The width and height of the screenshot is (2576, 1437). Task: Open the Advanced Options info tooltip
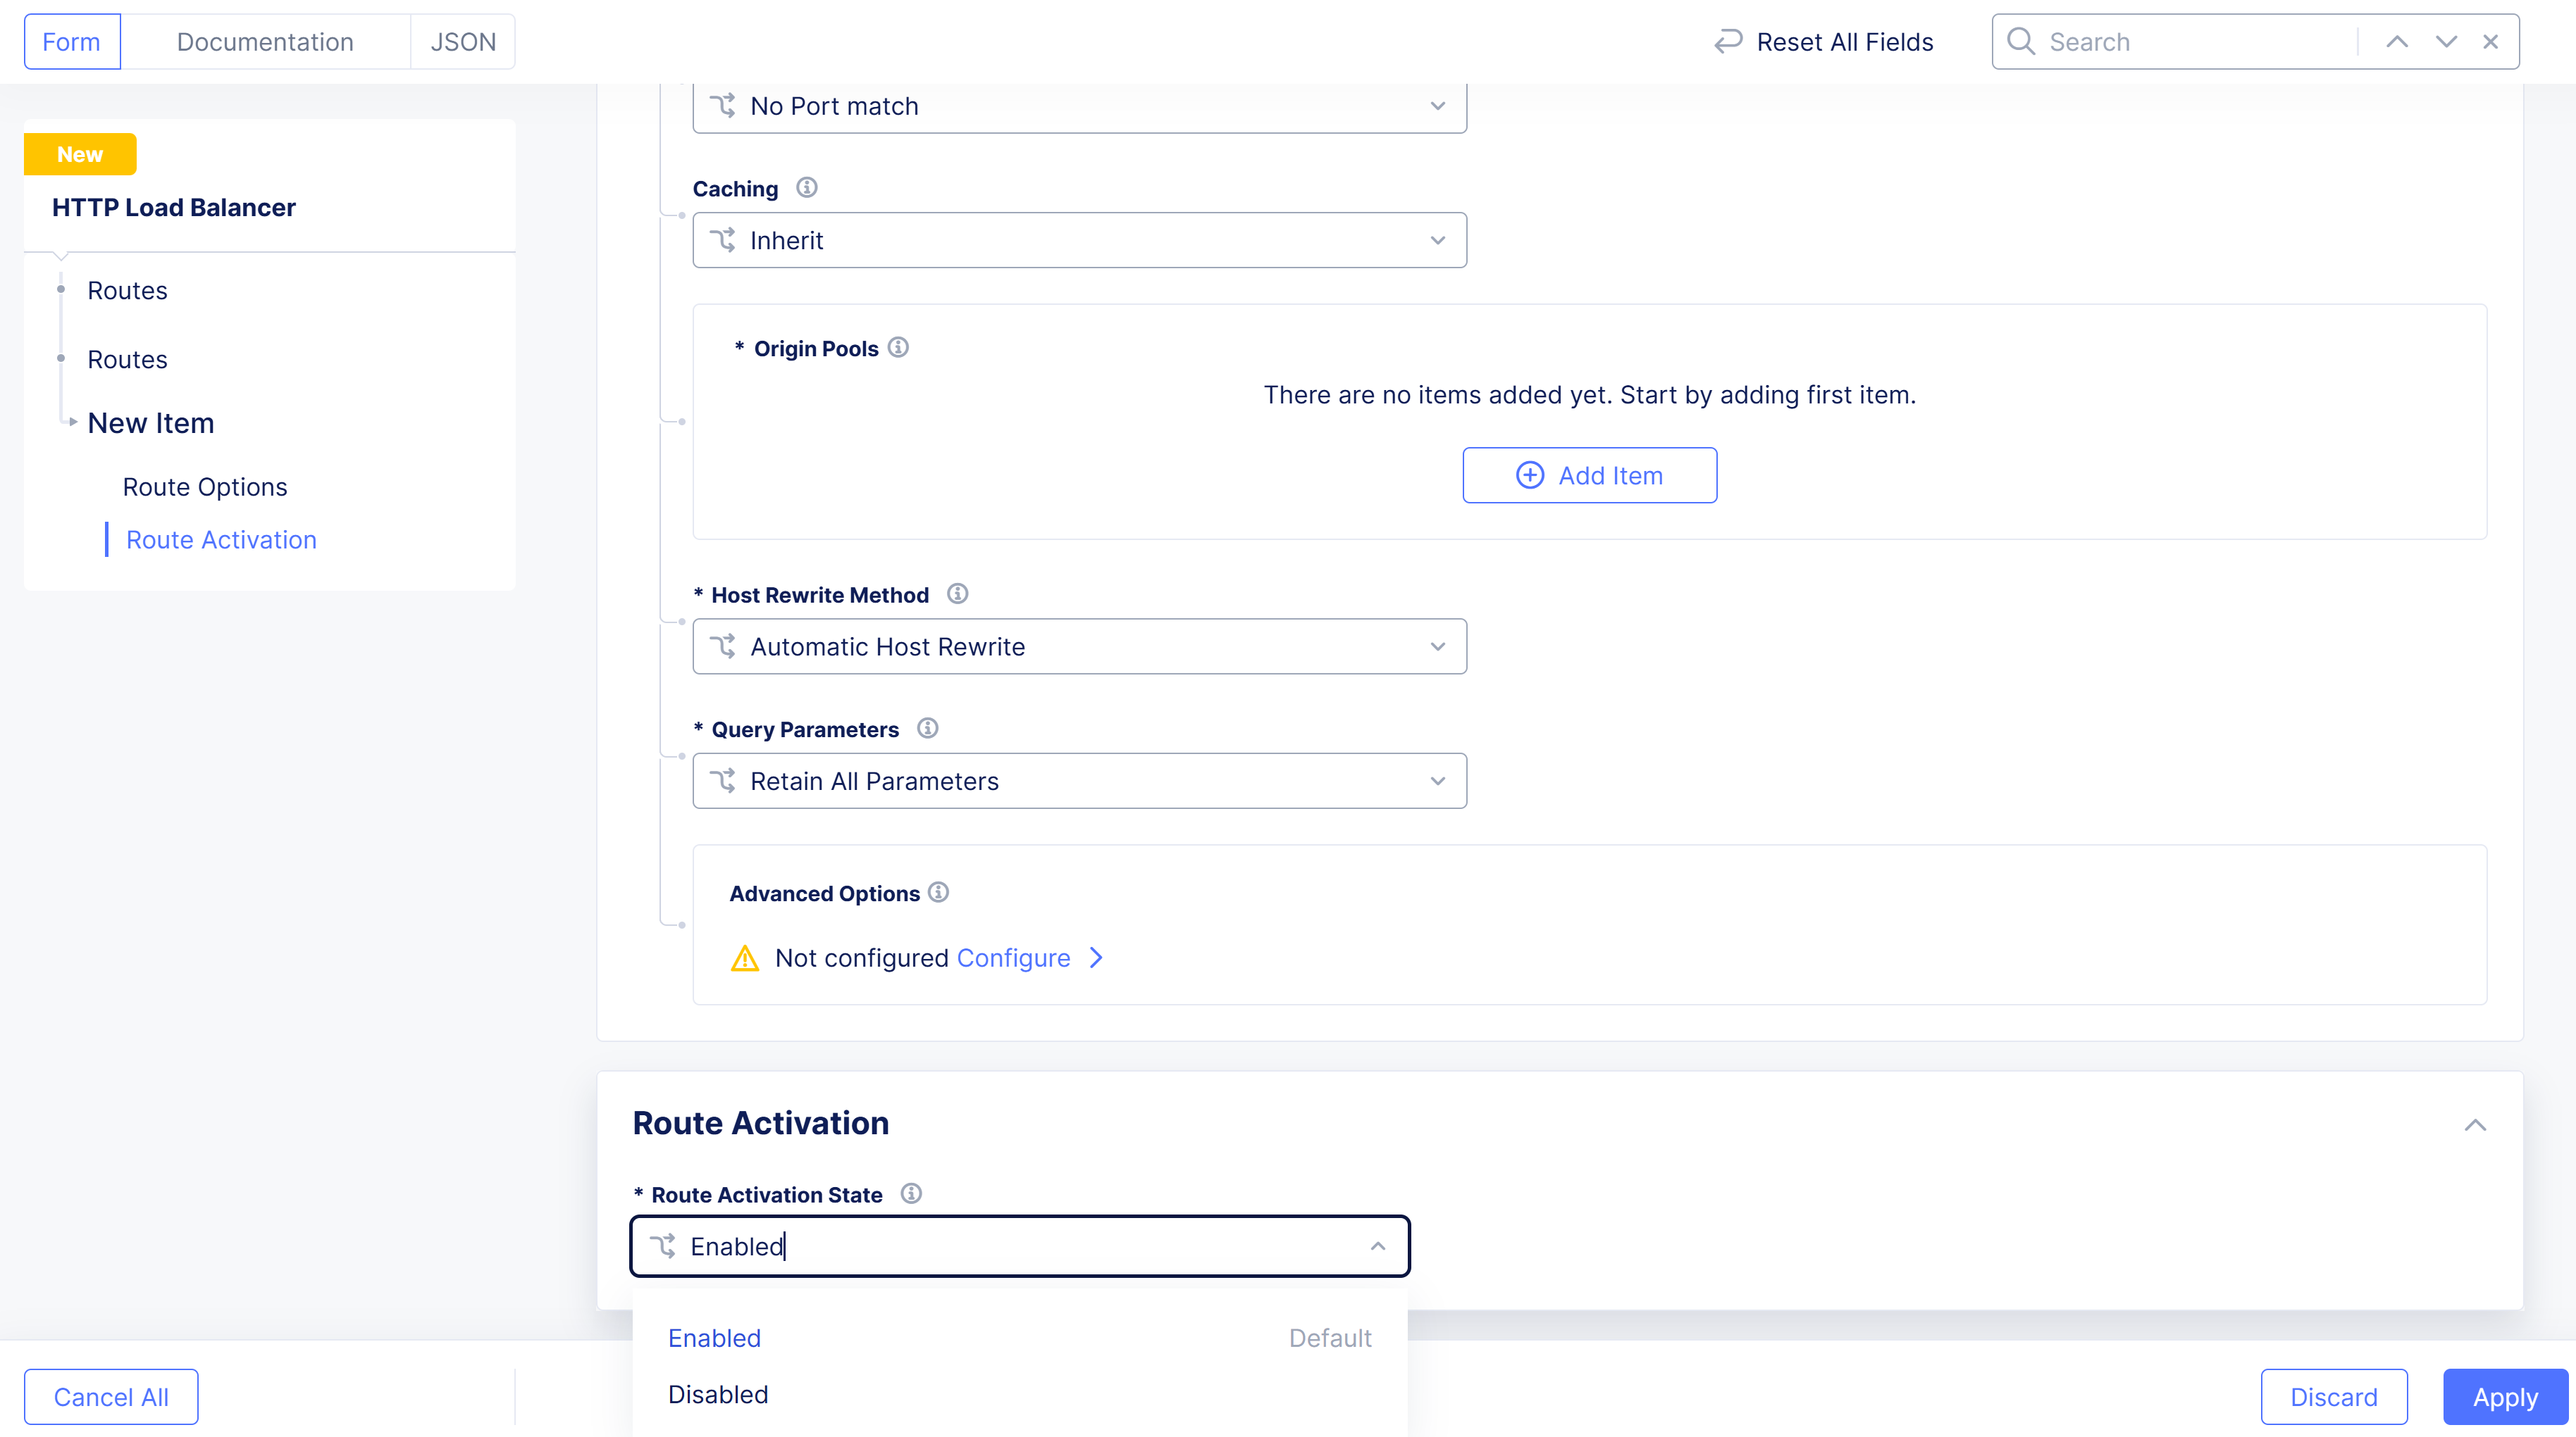(x=939, y=891)
